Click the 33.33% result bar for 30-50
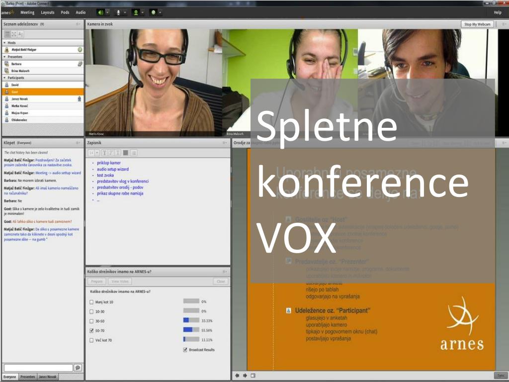Viewport: 509px width, 382px height. pos(191,320)
